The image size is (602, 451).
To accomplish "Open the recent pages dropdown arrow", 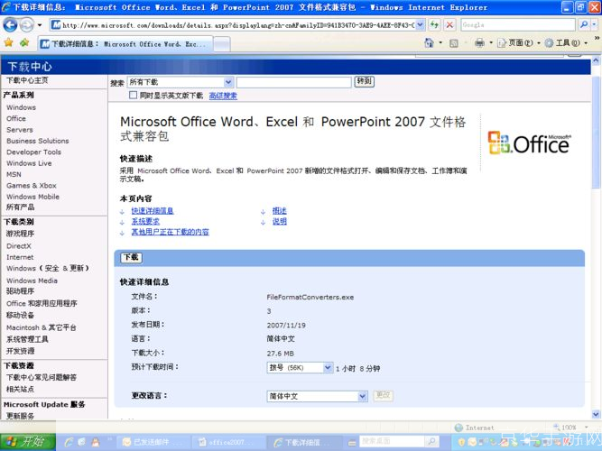I will tap(40, 25).
